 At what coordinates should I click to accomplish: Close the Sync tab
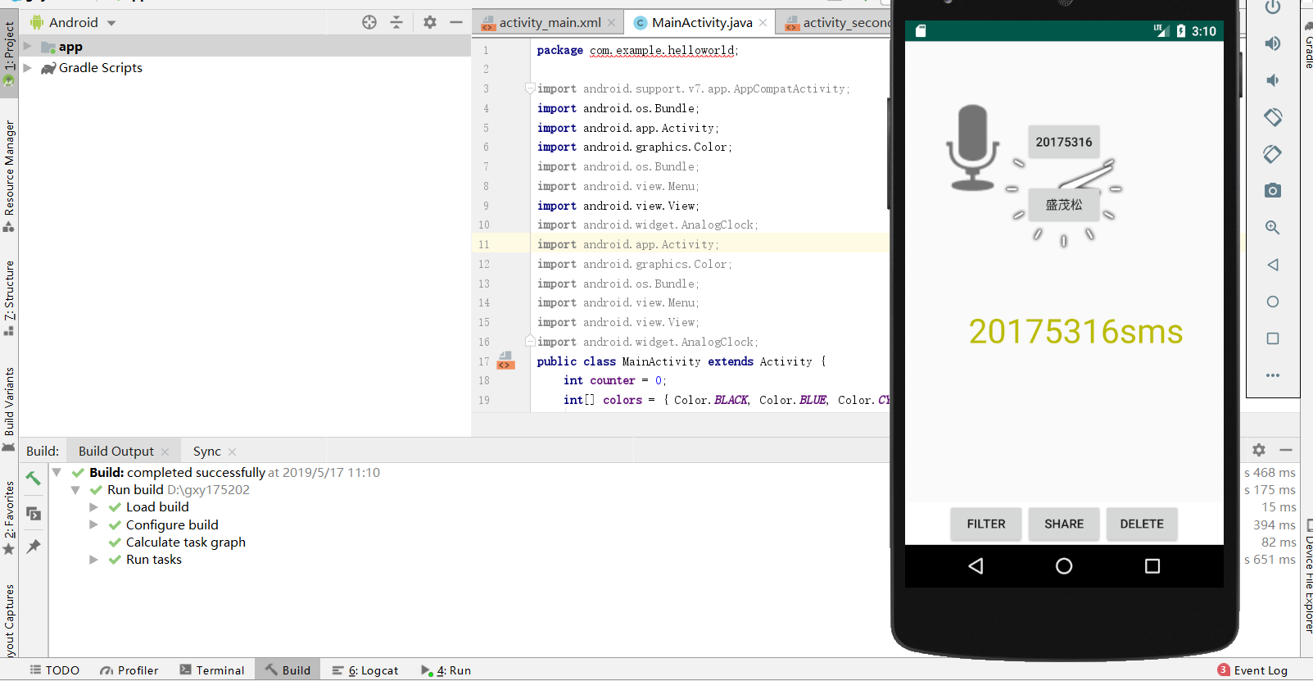click(x=233, y=452)
